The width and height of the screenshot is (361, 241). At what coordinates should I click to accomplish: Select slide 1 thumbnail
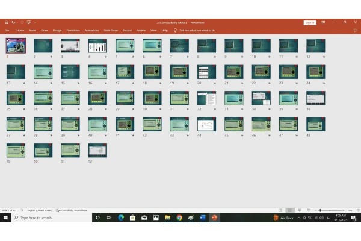click(16, 46)
